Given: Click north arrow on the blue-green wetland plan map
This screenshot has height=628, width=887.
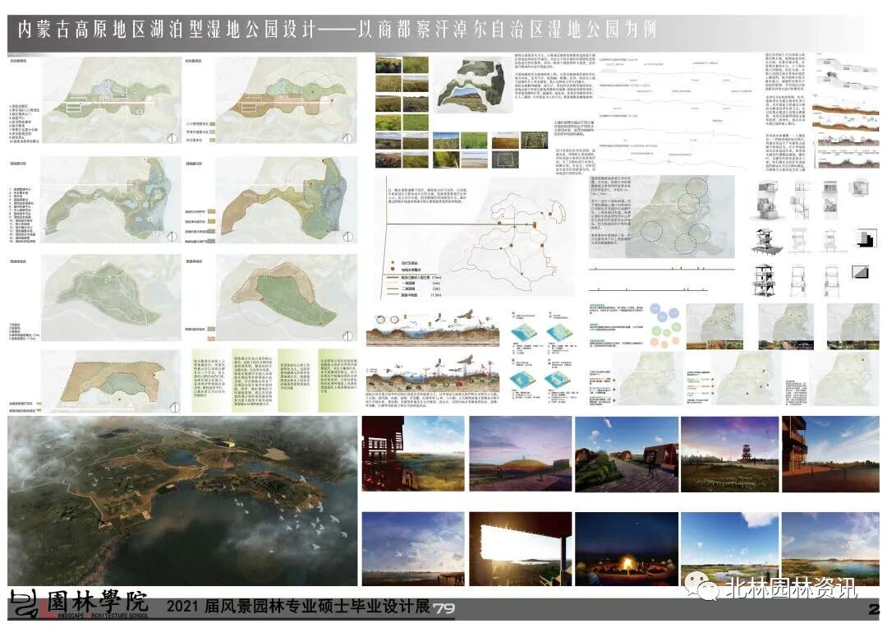Looking at the screenshot, I should 172,236.
